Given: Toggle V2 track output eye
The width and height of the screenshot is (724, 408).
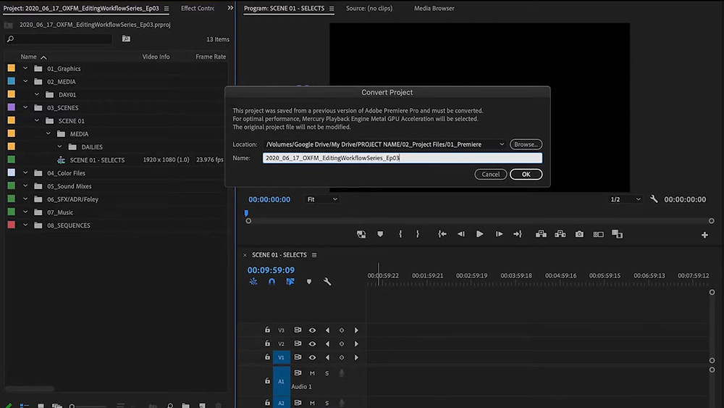Looking at the screenshot, I should pyautogui.click(x=312, y=344).
